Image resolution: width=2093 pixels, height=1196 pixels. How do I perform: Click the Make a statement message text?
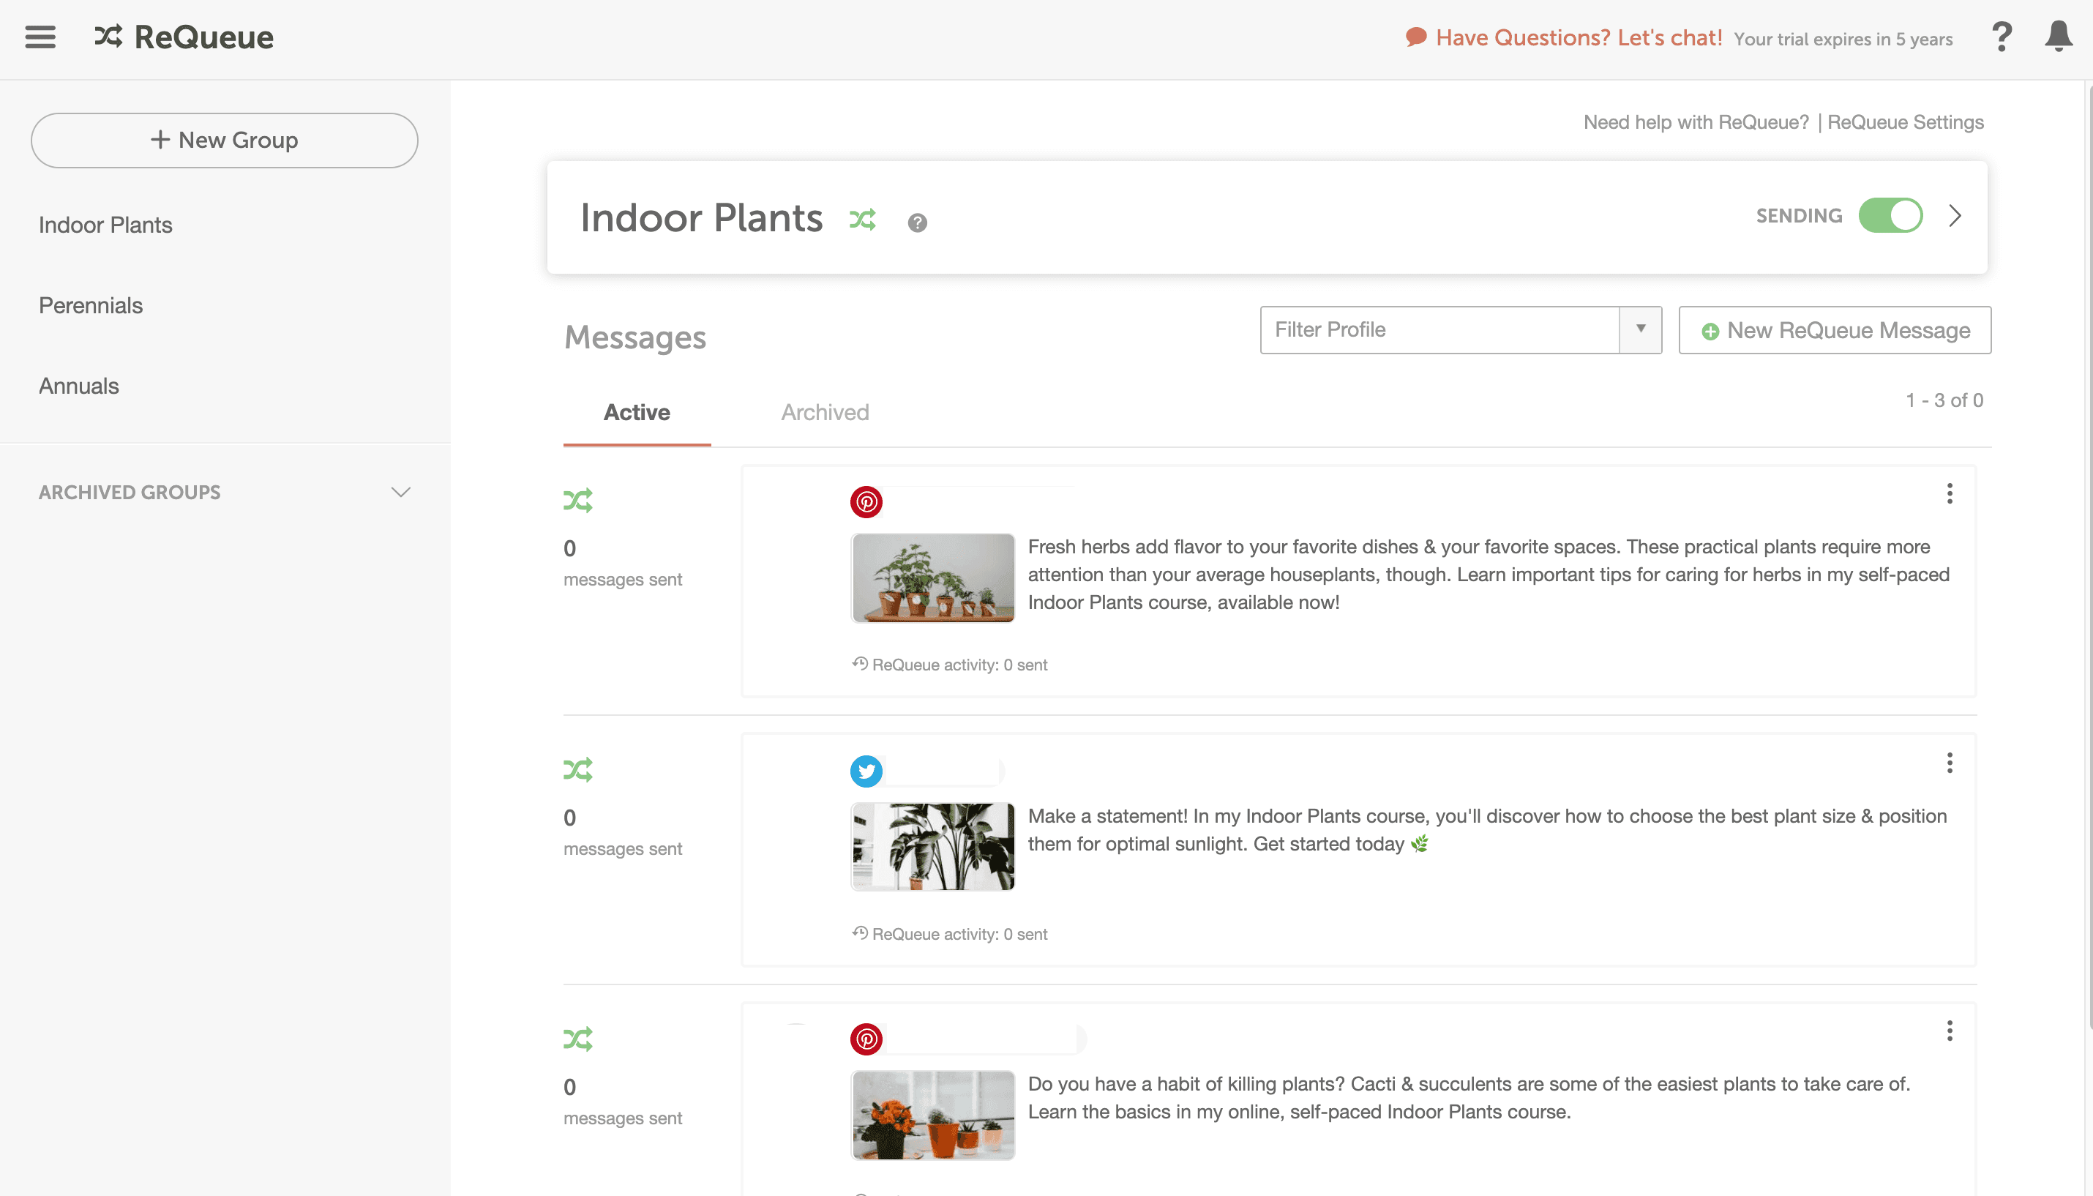[x=1487, y=829]
